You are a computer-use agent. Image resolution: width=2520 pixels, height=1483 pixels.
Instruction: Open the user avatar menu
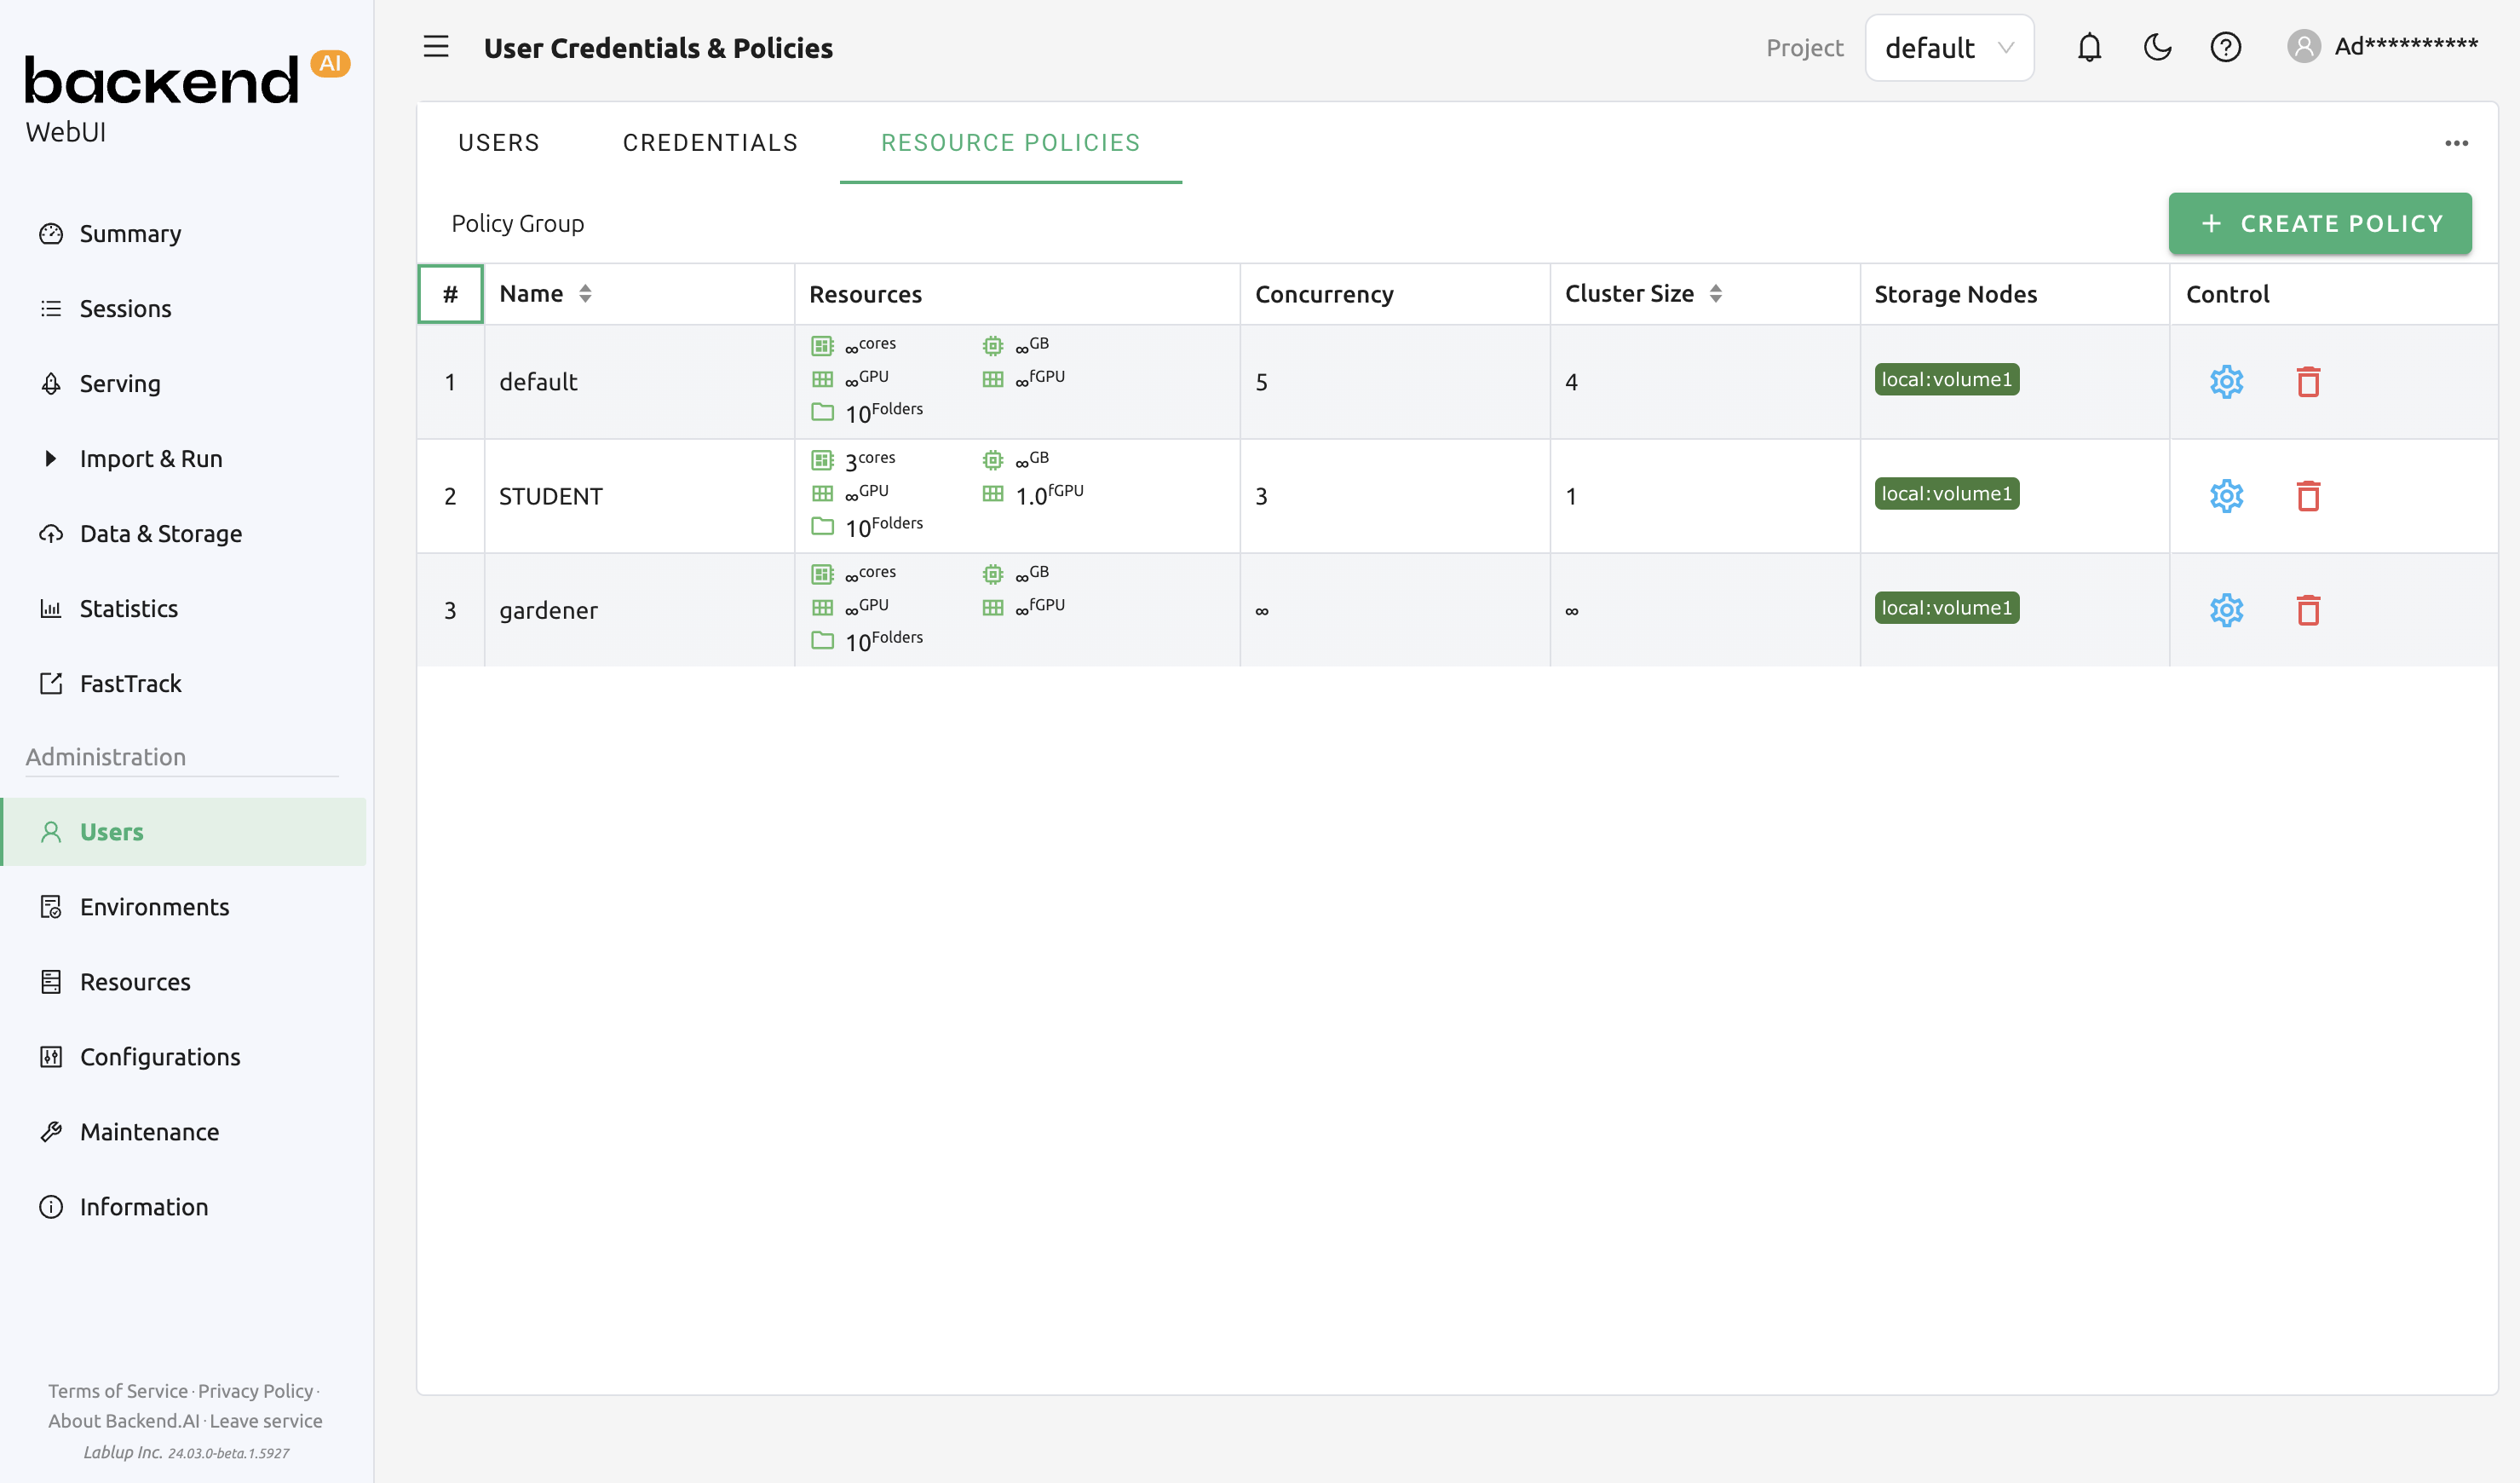pos(2303,47)
